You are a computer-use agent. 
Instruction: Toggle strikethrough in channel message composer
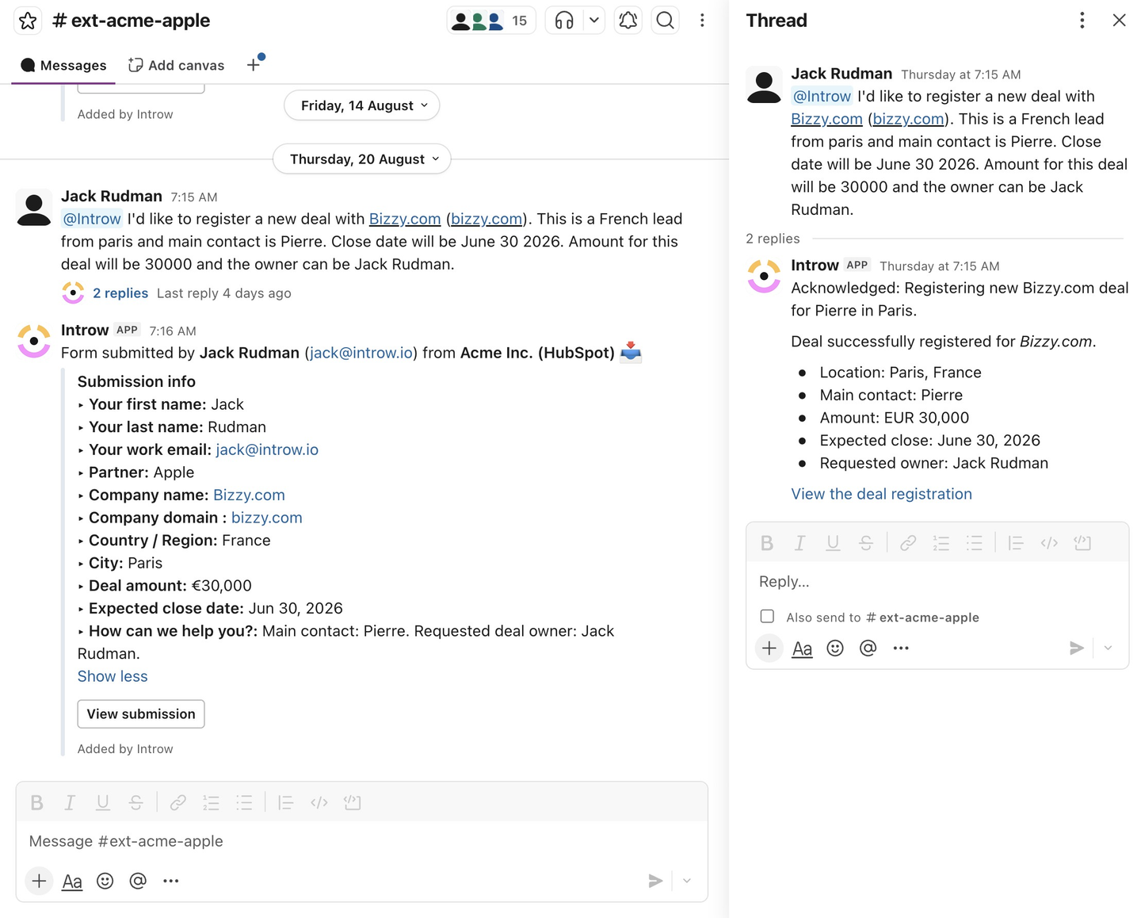point(136,802)
